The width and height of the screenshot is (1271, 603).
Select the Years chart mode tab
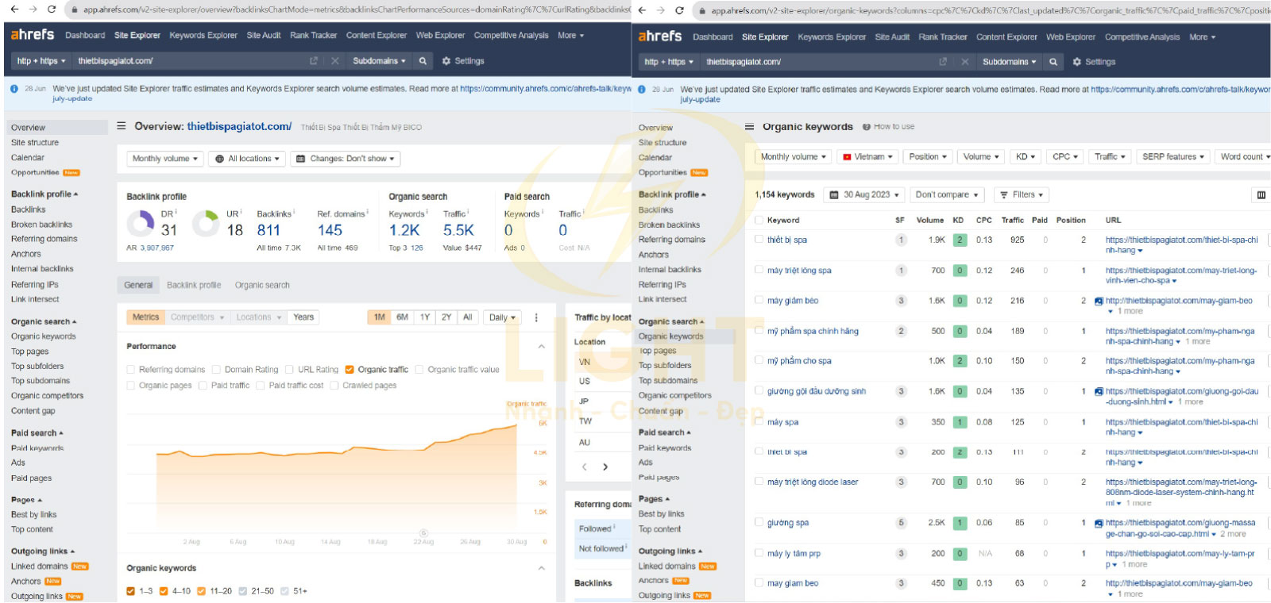303,317
